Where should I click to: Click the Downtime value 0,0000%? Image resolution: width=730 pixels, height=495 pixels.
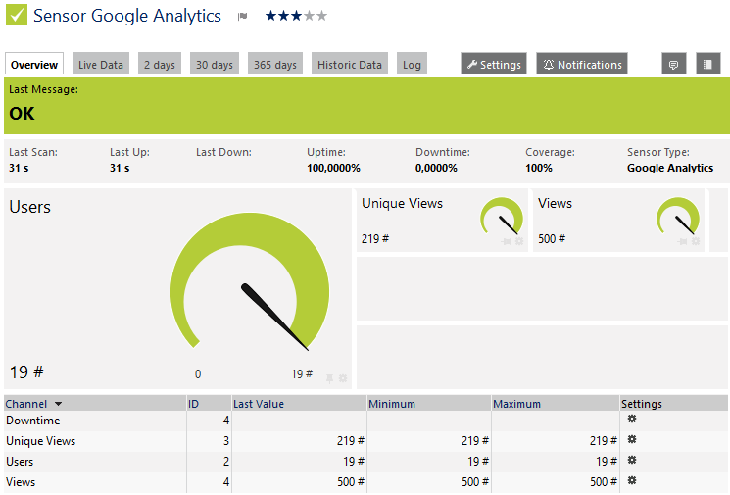pos(436,168)
